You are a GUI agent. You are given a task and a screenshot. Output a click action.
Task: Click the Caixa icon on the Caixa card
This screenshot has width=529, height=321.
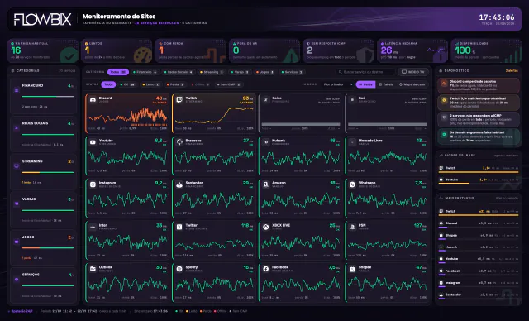[266, 100]
